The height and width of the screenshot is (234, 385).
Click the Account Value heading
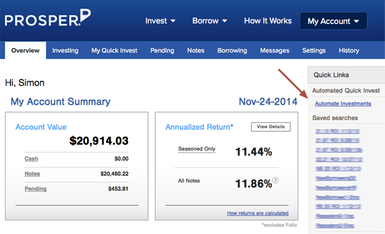click(x=41, y=127)
